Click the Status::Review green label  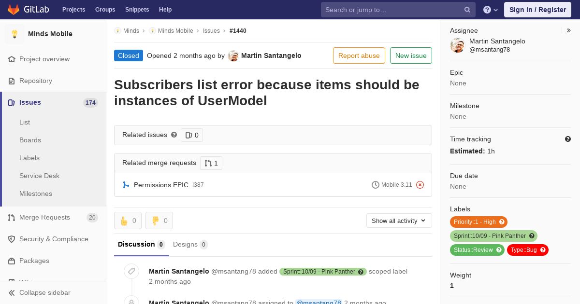tap(477, 250)
